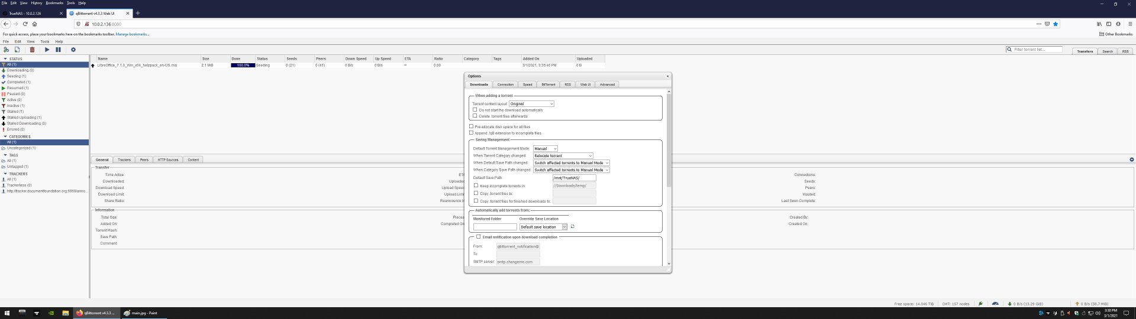Click the Resume play toolbar icon
The height and width of the screenshot is (319, 1136).
[x=47, y=50]
